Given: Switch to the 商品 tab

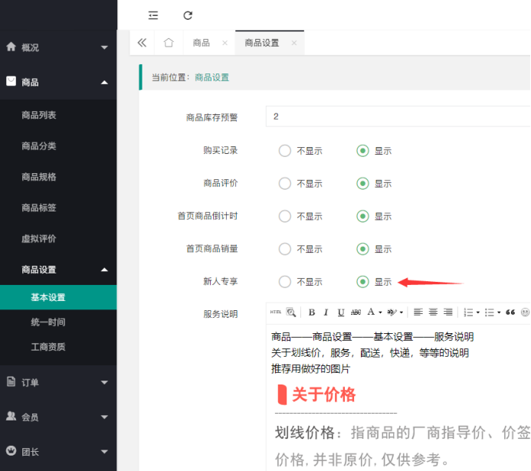Looking at the screenshot, I should (x=202, y=43).
